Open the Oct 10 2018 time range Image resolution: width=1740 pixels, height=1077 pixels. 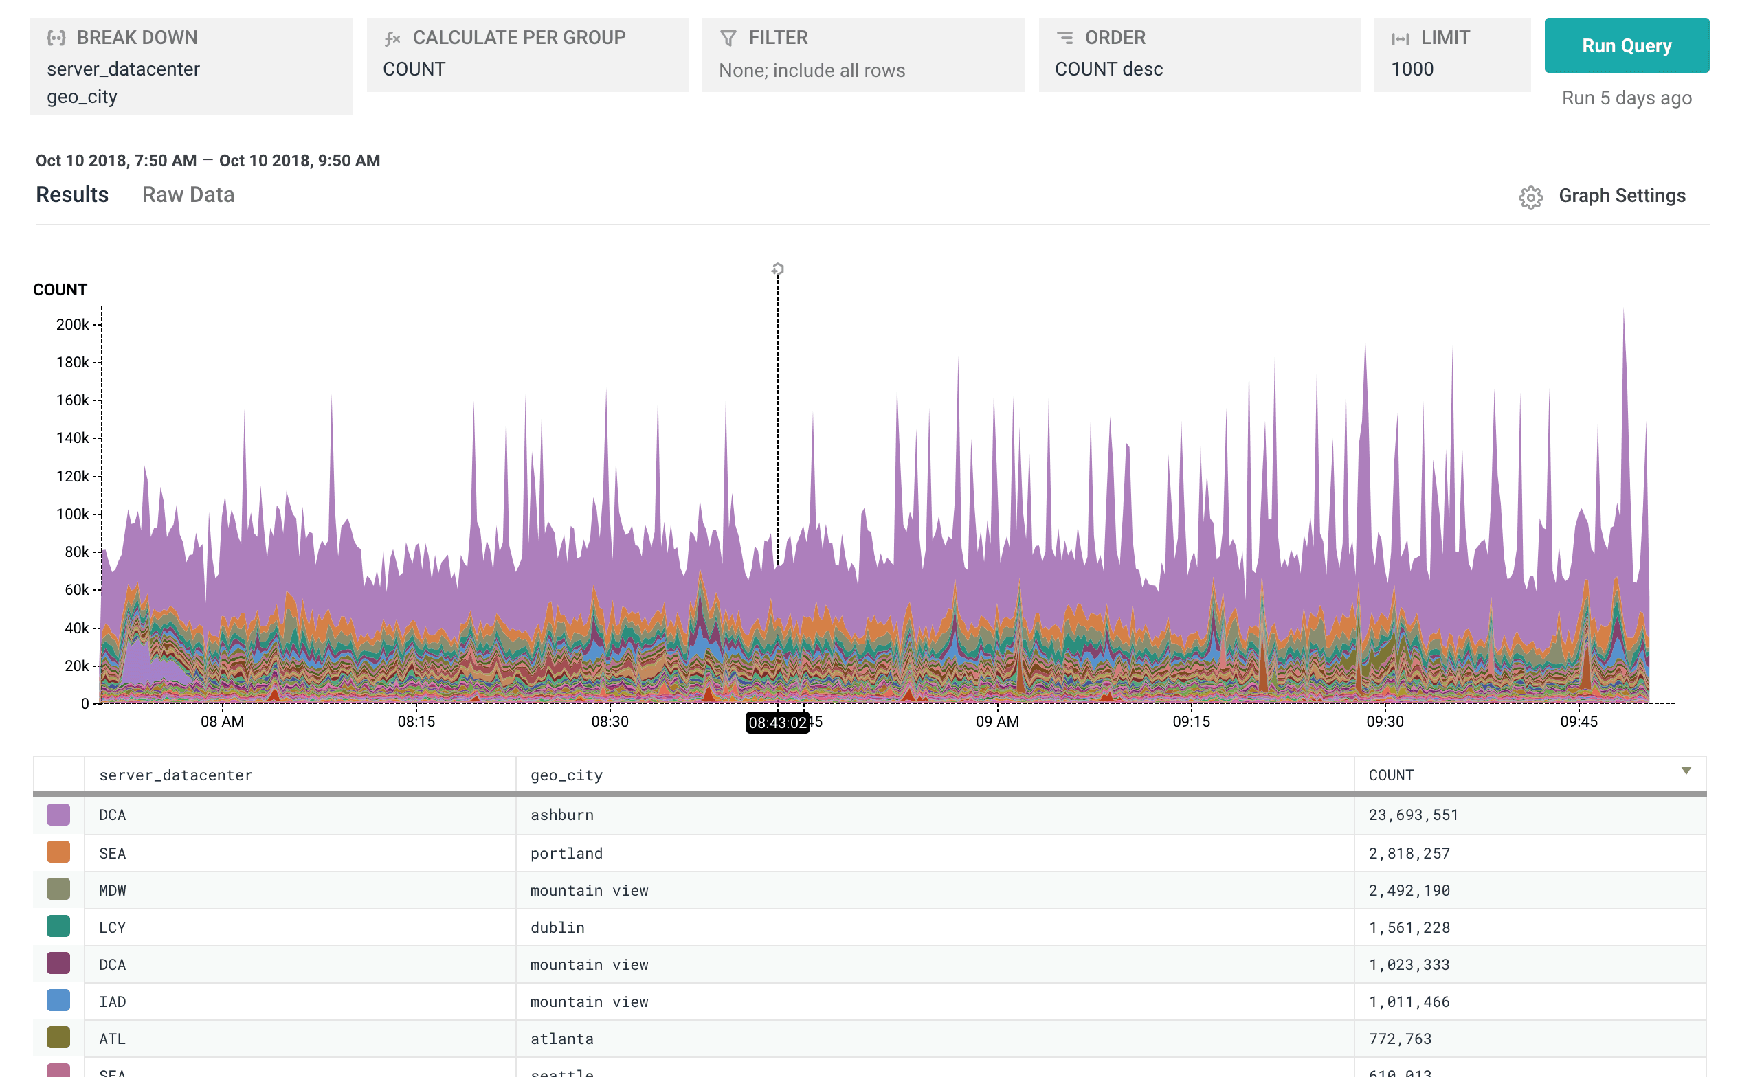click(208, 160)
